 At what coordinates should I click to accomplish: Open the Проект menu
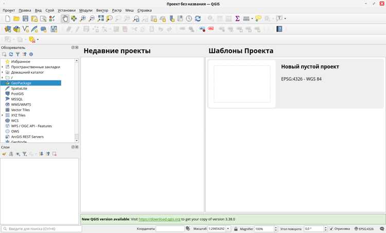[x=9, y=10]
